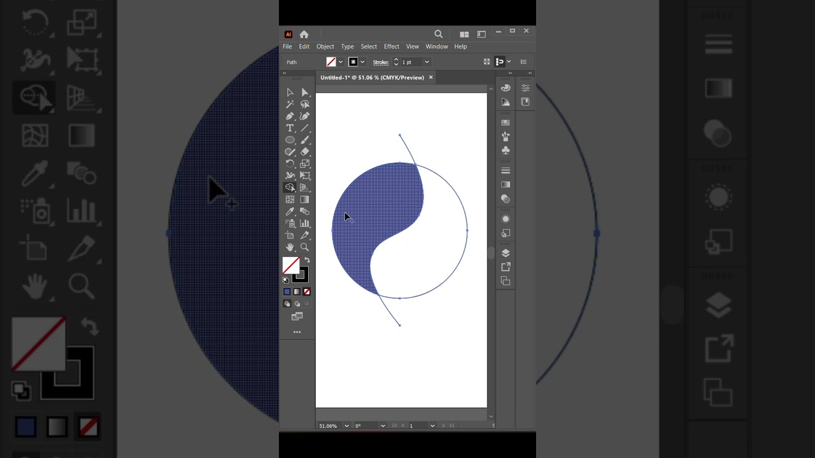Select the Type tool
Image resolution: width=815 pixels, height=458 pixels.
tap(290, 128)
